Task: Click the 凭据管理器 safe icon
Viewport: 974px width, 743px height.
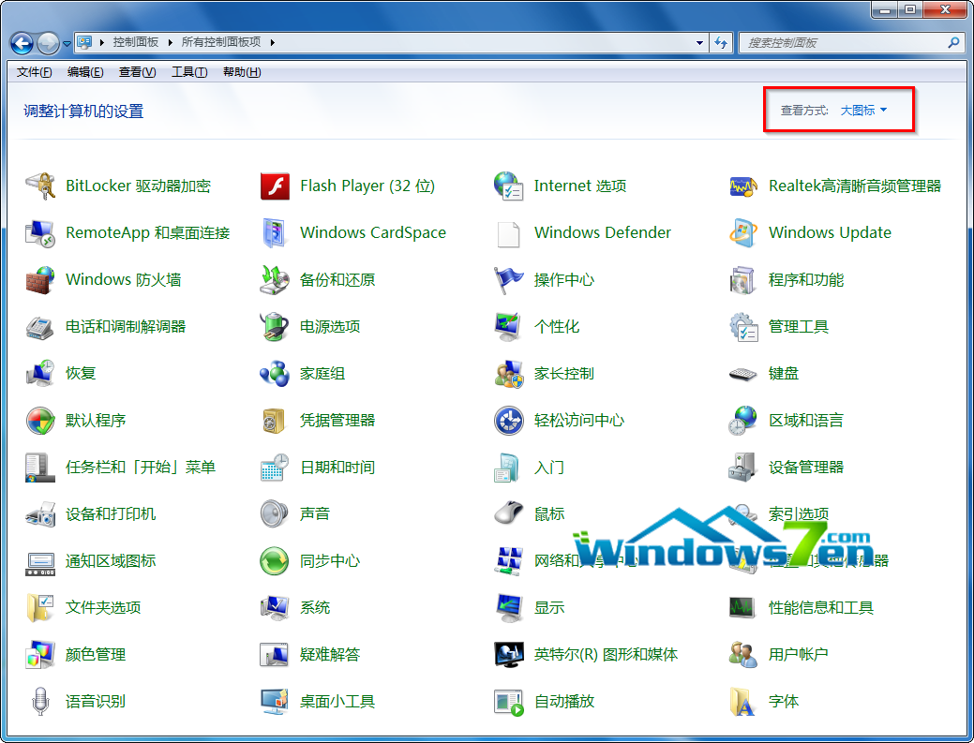Action: 274,421
